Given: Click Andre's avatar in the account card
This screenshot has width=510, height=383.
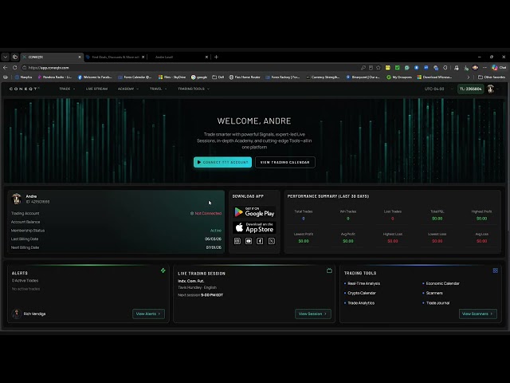Looking at the screenshot, I should pos(17,199).
